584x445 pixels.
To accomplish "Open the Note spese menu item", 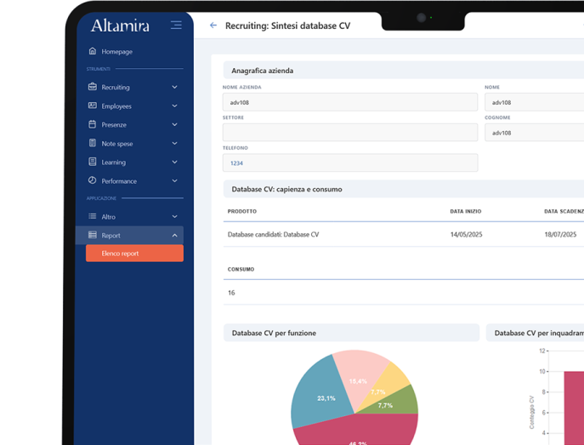I will coord(117,144).
